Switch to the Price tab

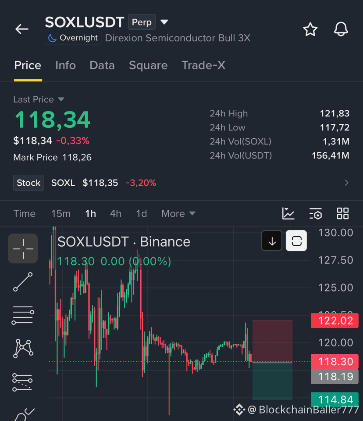(x=28, y=65)
